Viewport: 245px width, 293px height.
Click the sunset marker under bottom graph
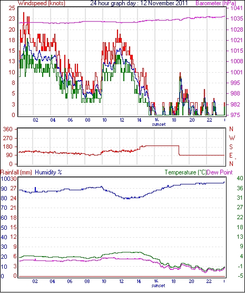point(158,286)
